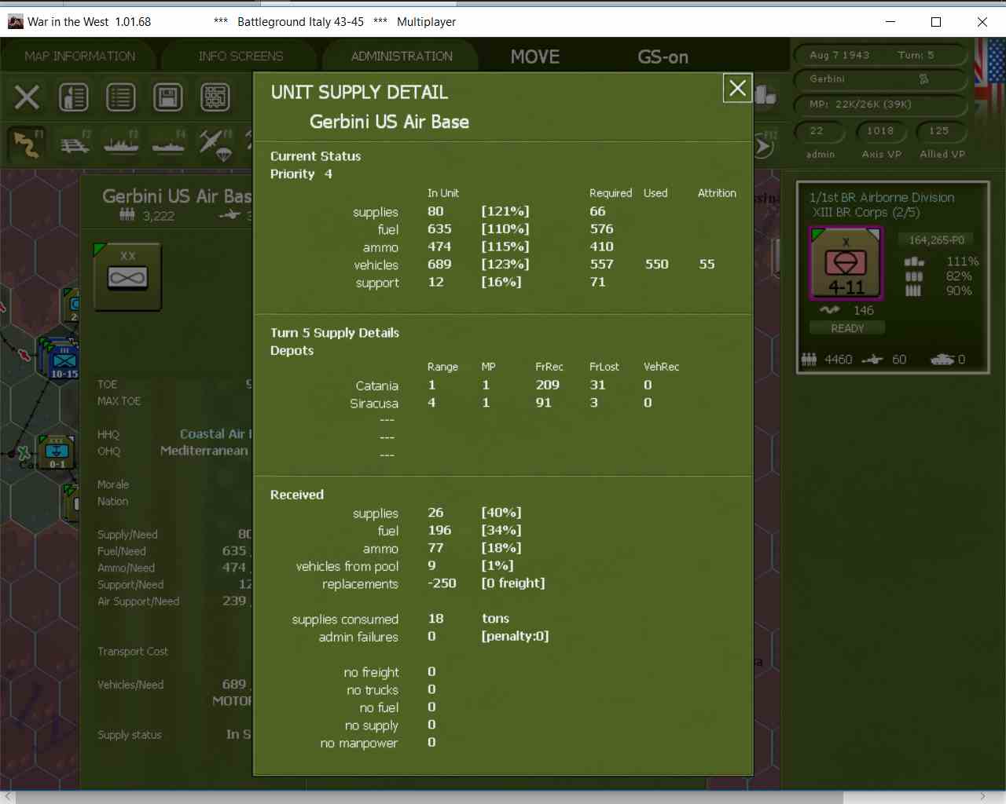1006x804 pixels.
Task: Click the Siracusa depot row in Supply Details
Action: click(503, 403)
